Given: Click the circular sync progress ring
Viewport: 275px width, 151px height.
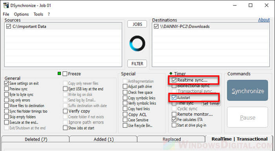Looking at the screenshot, I should [137, 43].
